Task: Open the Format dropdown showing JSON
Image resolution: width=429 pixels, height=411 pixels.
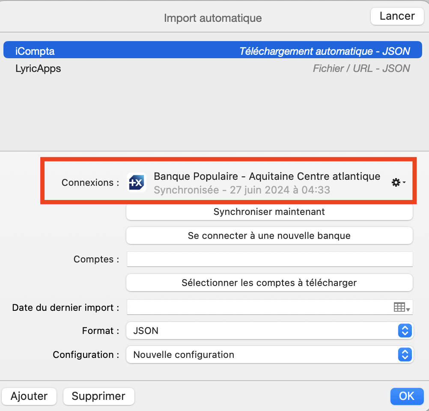Action: [269, 331]
